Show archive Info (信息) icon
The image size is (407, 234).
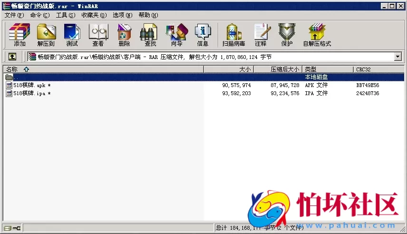203,35
